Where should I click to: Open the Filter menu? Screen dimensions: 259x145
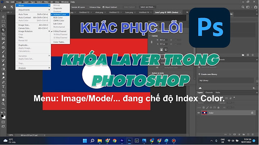pos(46,2)
